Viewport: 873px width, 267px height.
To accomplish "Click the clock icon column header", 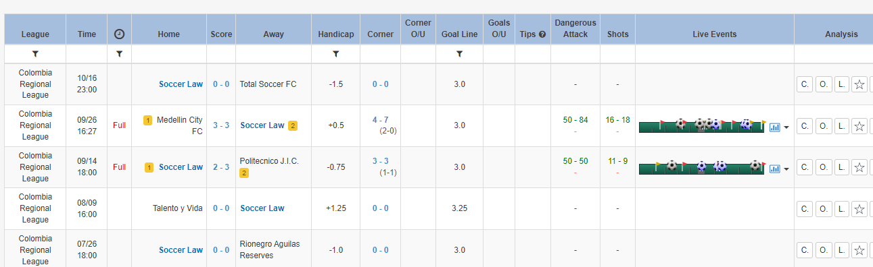I will pyautogui.click(x=119, y=34).
